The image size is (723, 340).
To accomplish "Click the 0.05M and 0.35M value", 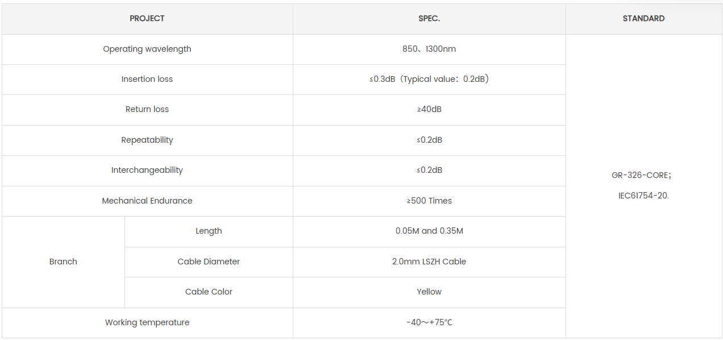I will click(429, 231).
